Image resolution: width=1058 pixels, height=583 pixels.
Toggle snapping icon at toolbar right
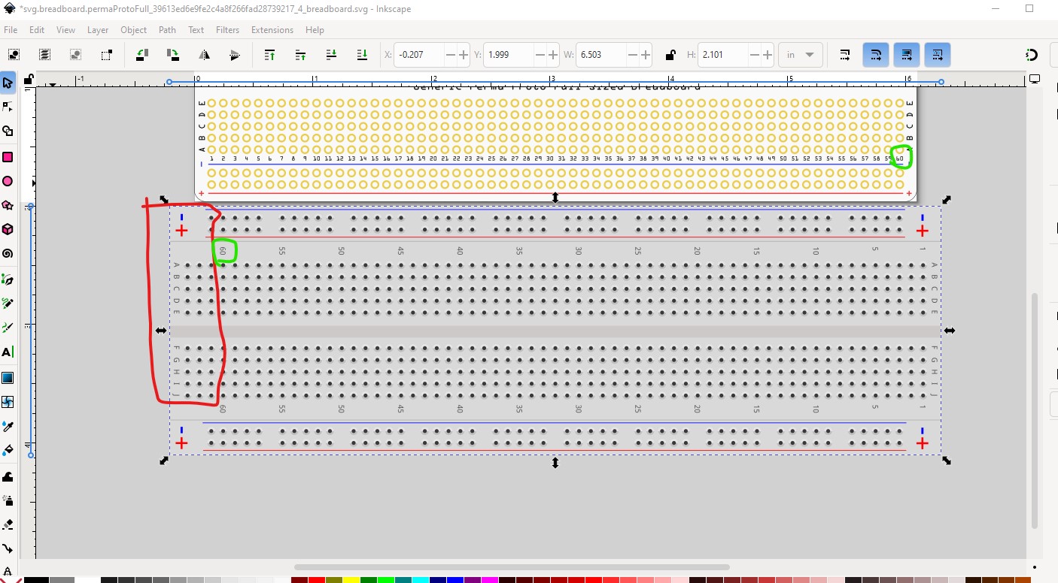click(1032, 55)
